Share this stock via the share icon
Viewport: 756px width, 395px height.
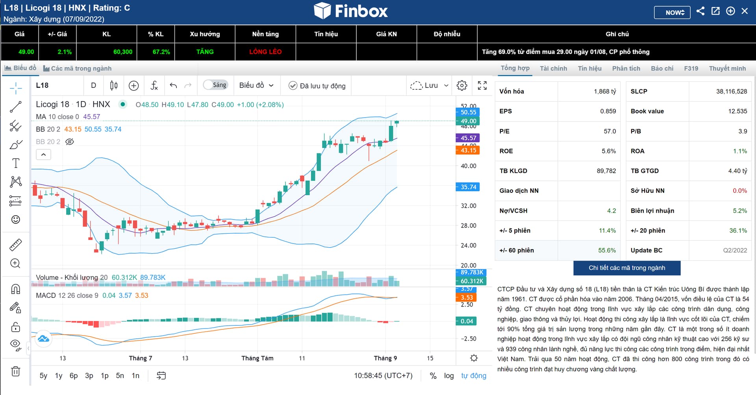pos(700,11)
